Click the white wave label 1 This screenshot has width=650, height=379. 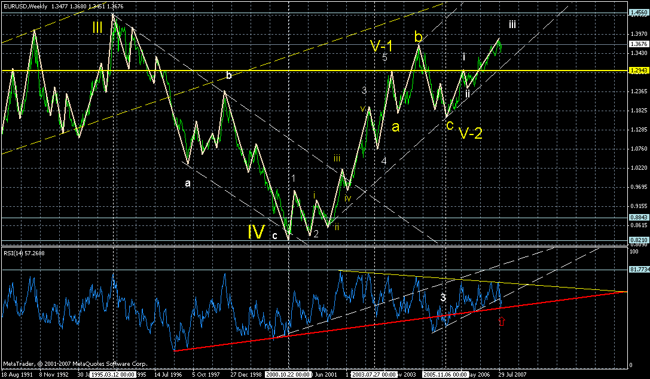294,179
